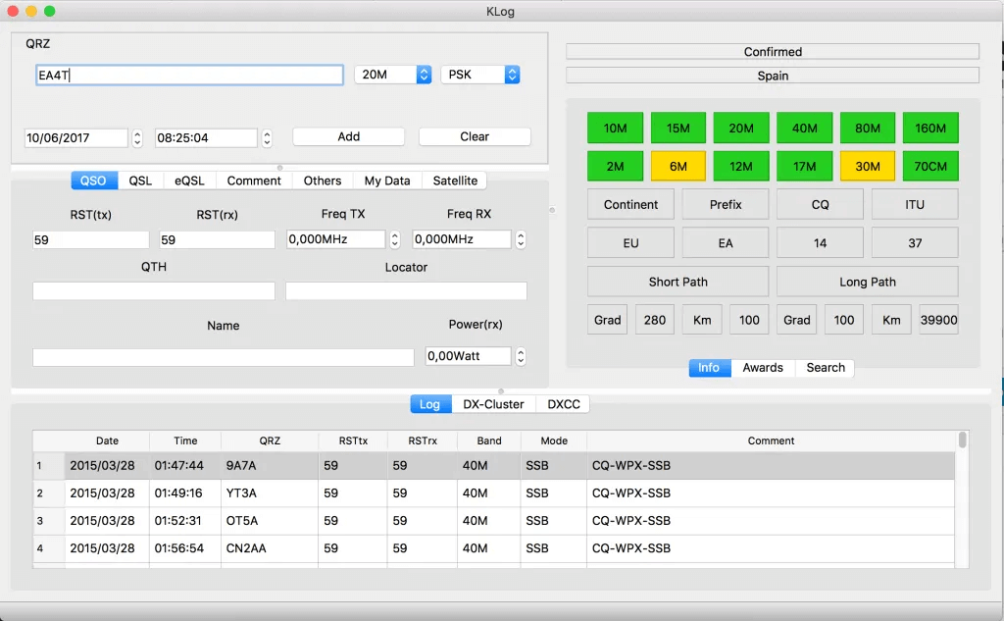The height and width of the screenshot is (621, 1004).
Task: Open the PSK mode dropdown
Action: pyautogui.click(x=479, y=75)
